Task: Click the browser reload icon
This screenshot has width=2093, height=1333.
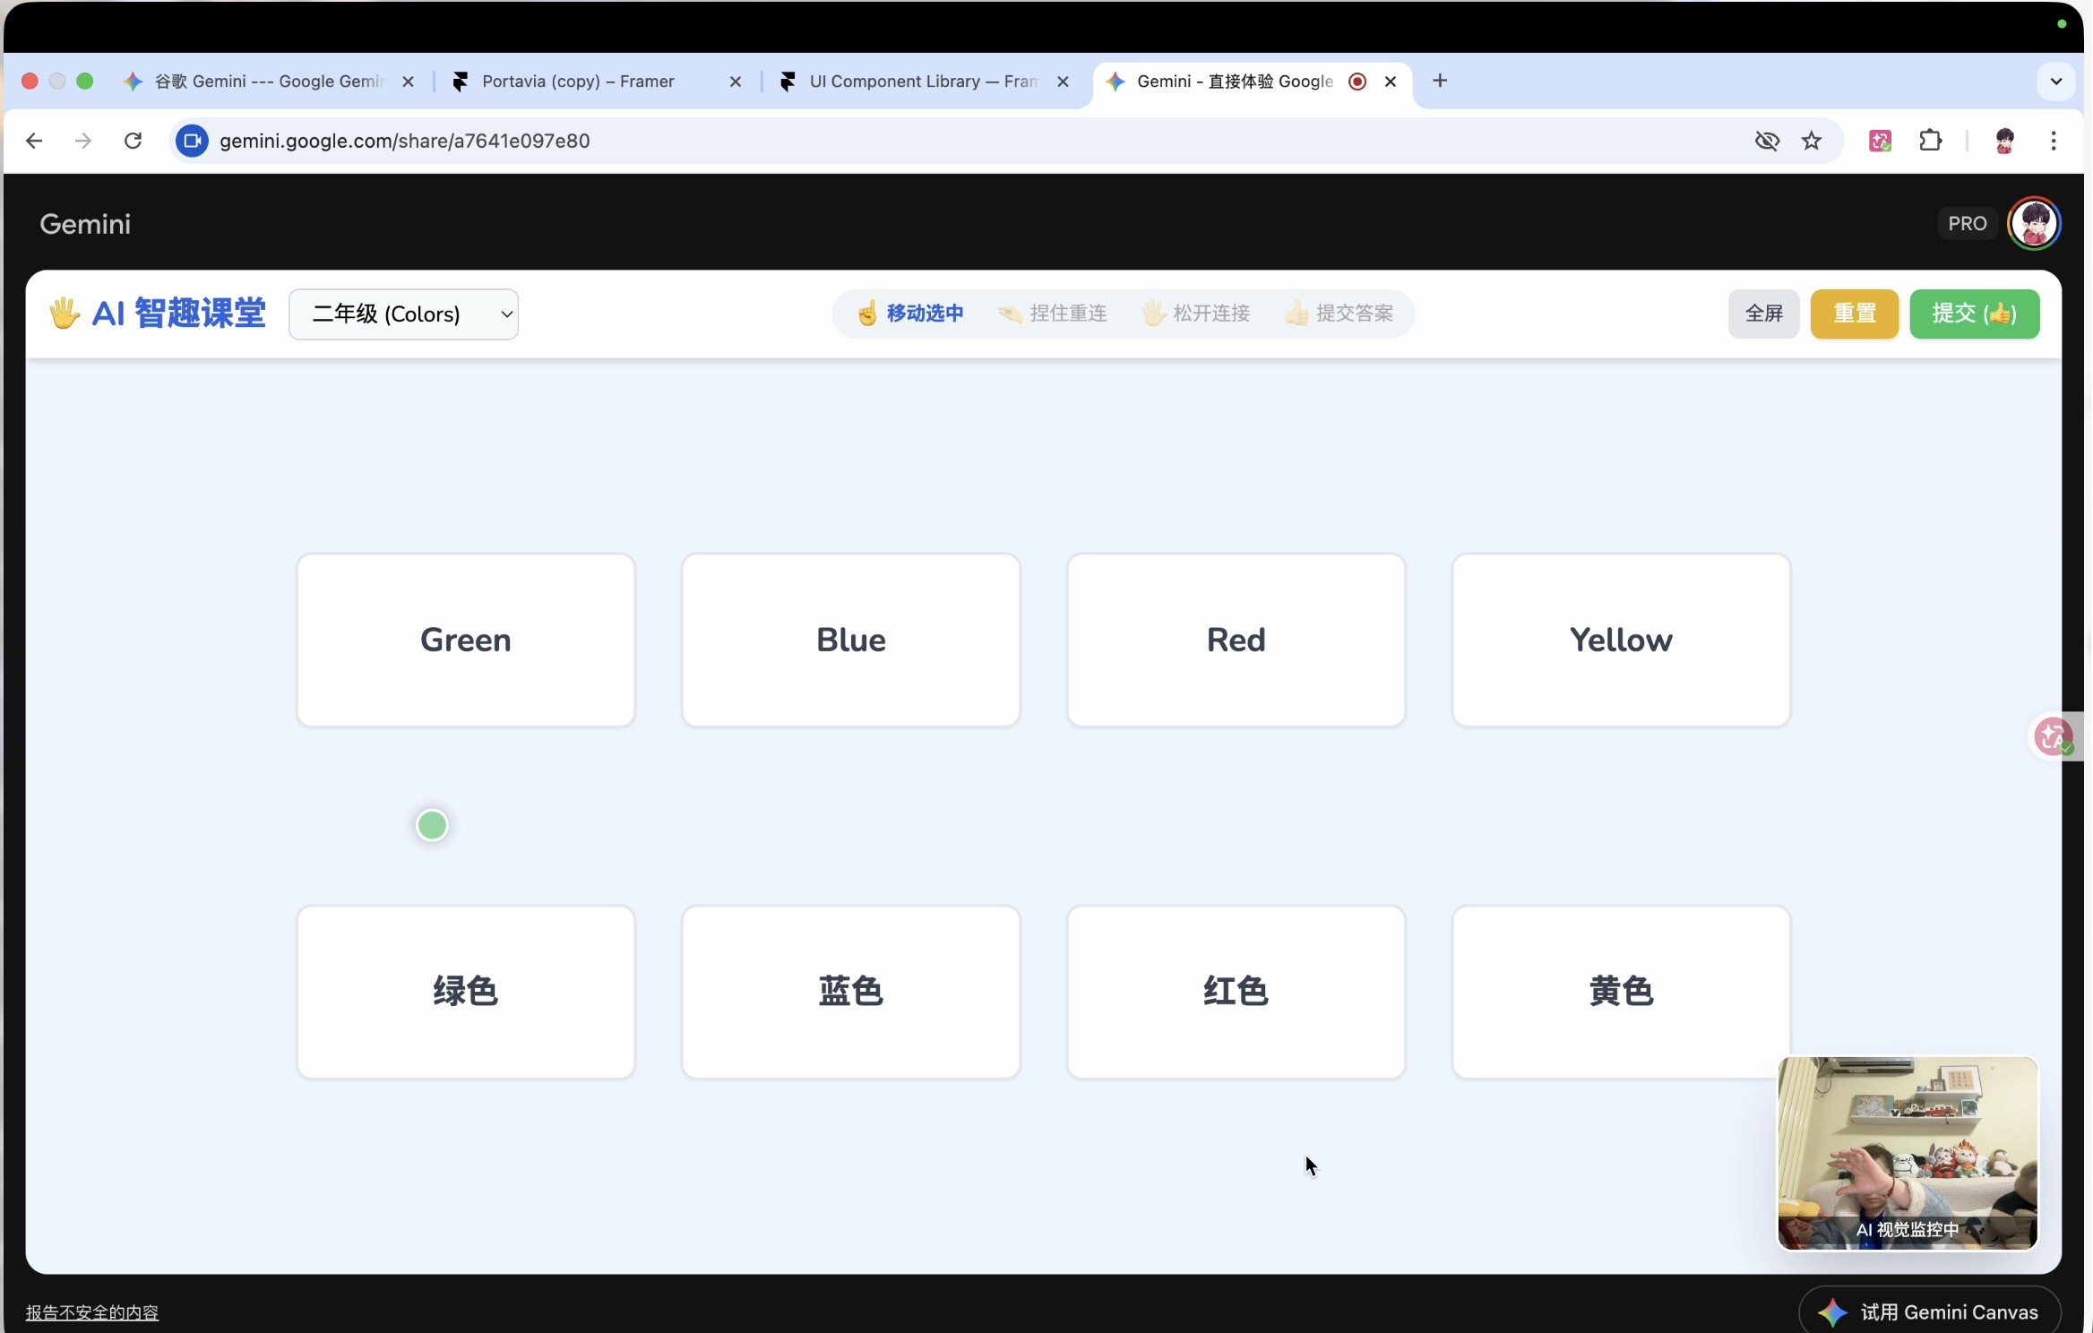Action: tap(133, 141)
